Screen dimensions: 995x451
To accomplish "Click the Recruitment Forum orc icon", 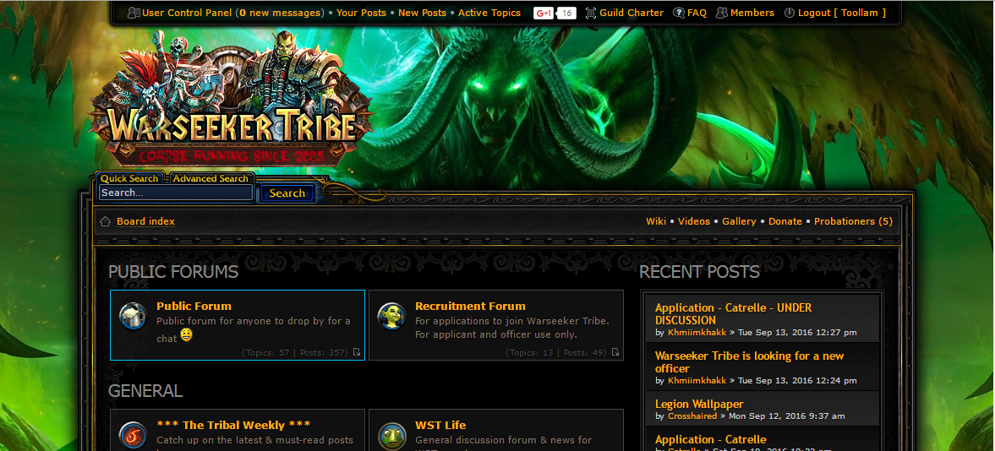I will tap(391, 316).
